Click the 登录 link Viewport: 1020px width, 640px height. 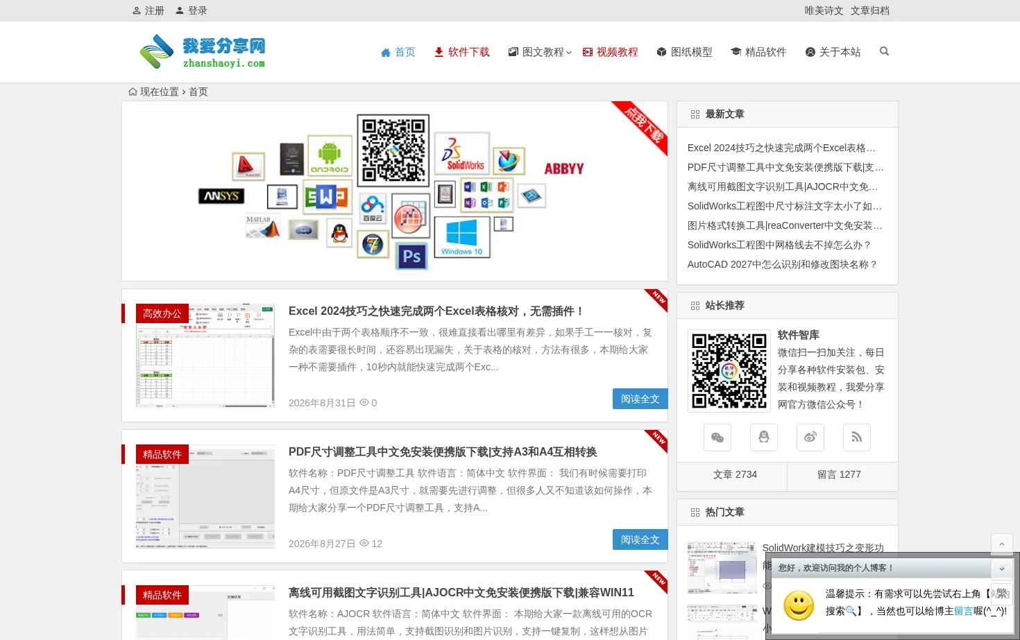point(197,10)
